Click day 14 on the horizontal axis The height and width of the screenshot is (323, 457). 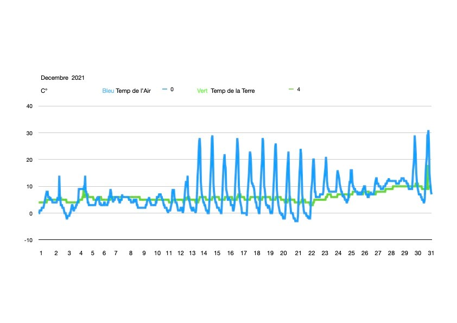click(205, 253)
